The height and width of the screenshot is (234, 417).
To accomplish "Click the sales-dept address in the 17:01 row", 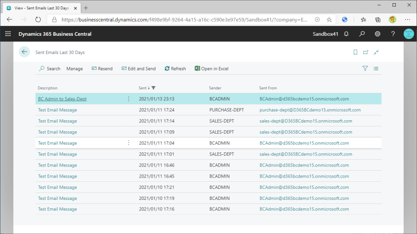I will pos(306,154).
